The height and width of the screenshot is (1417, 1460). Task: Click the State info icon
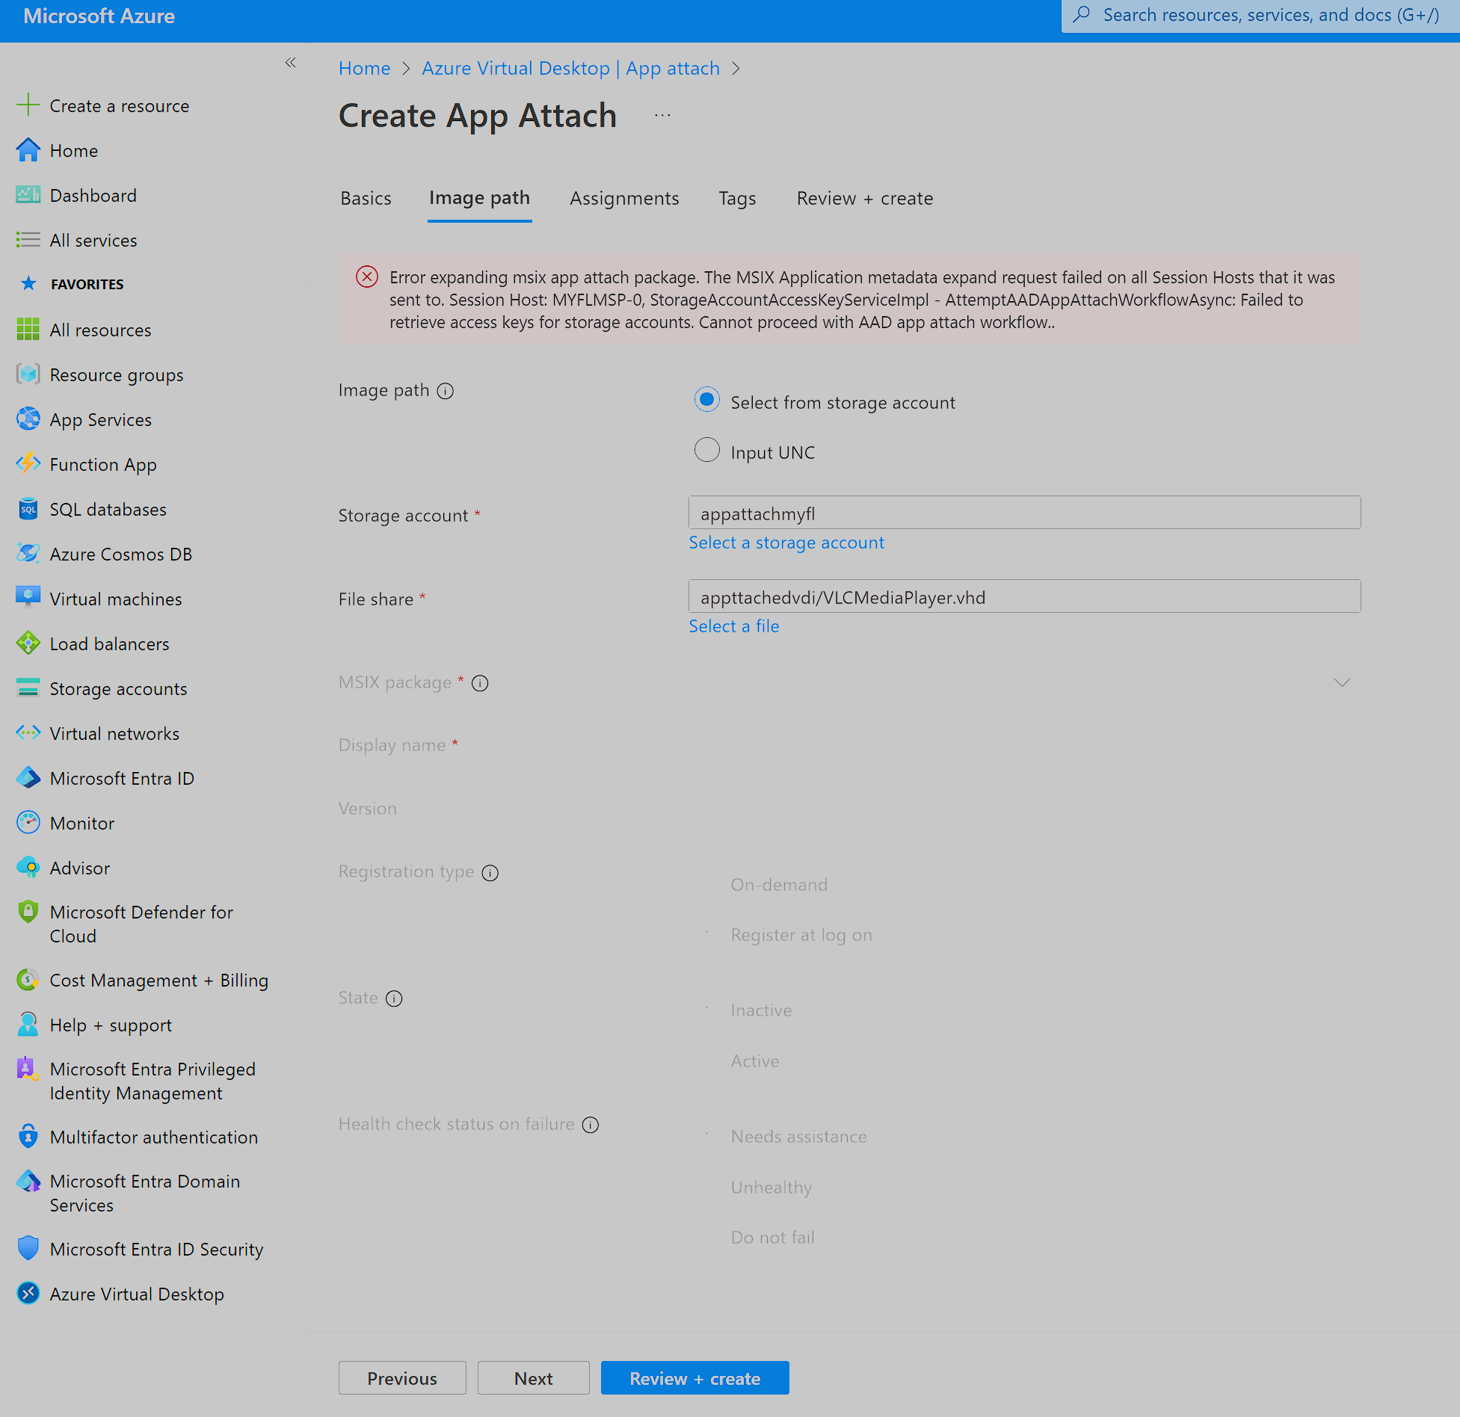394,998
